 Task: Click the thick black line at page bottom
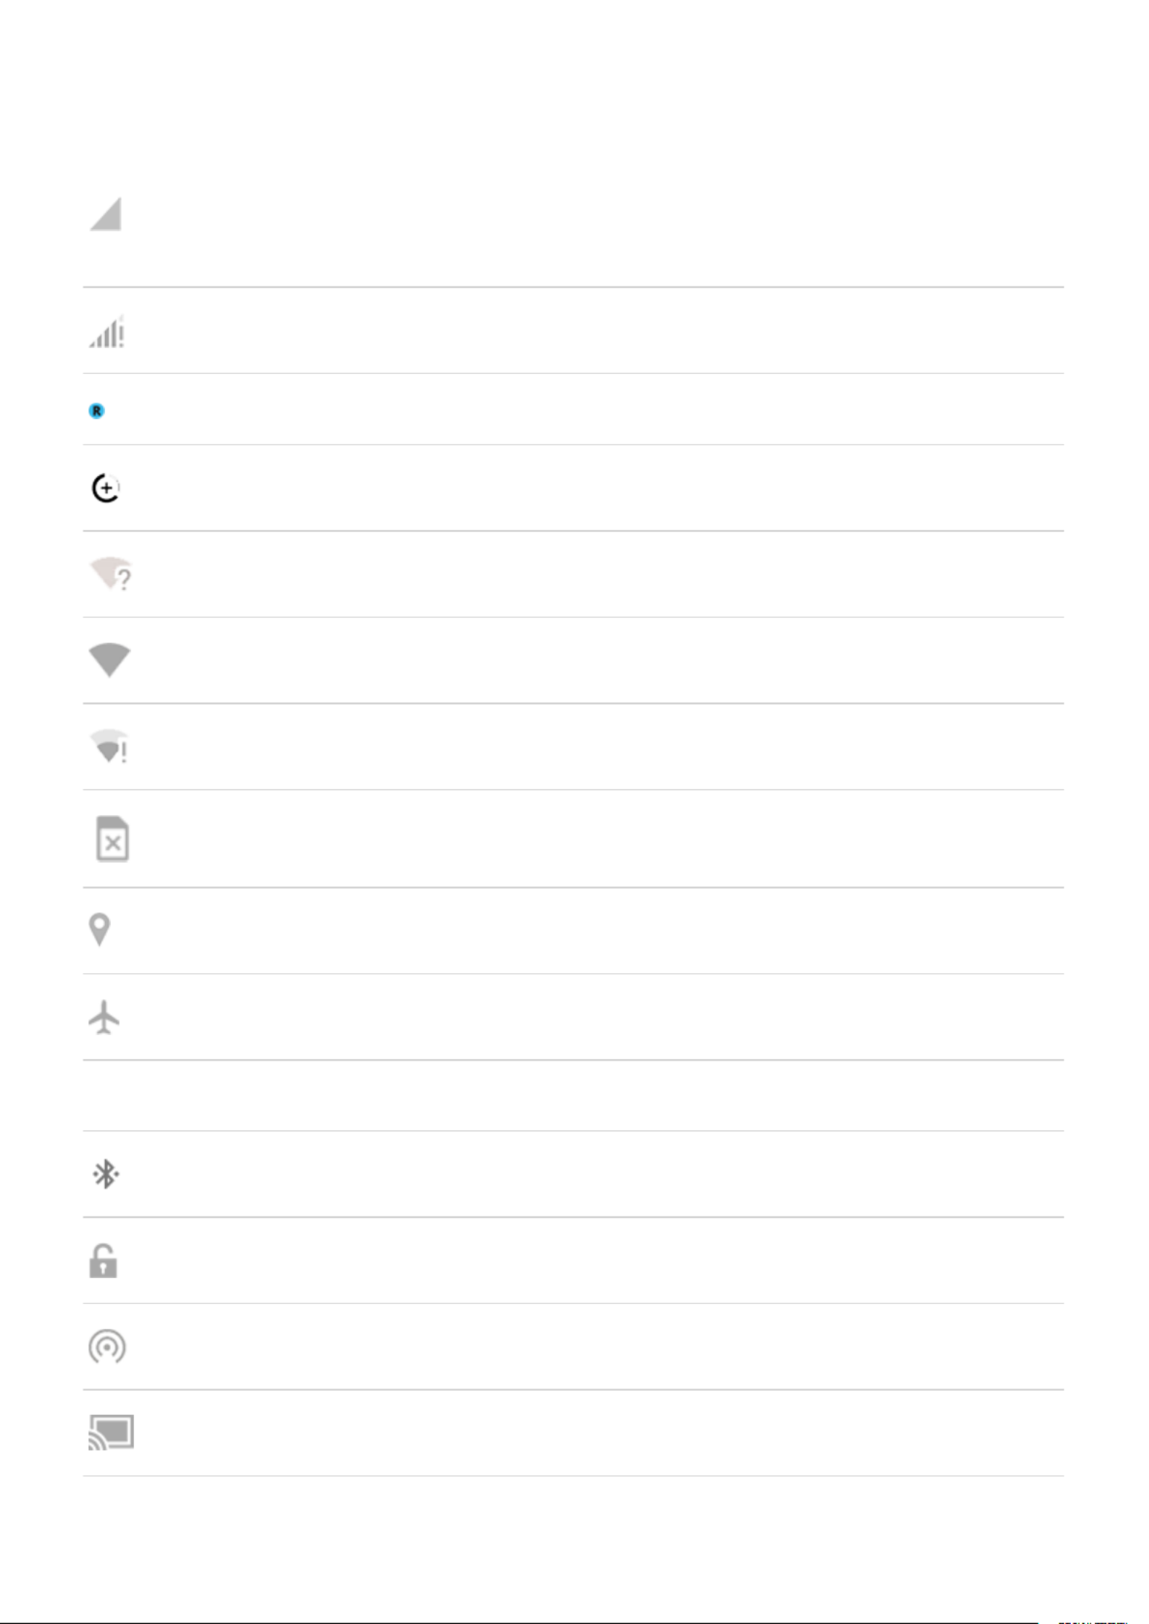pos(519,1623)
